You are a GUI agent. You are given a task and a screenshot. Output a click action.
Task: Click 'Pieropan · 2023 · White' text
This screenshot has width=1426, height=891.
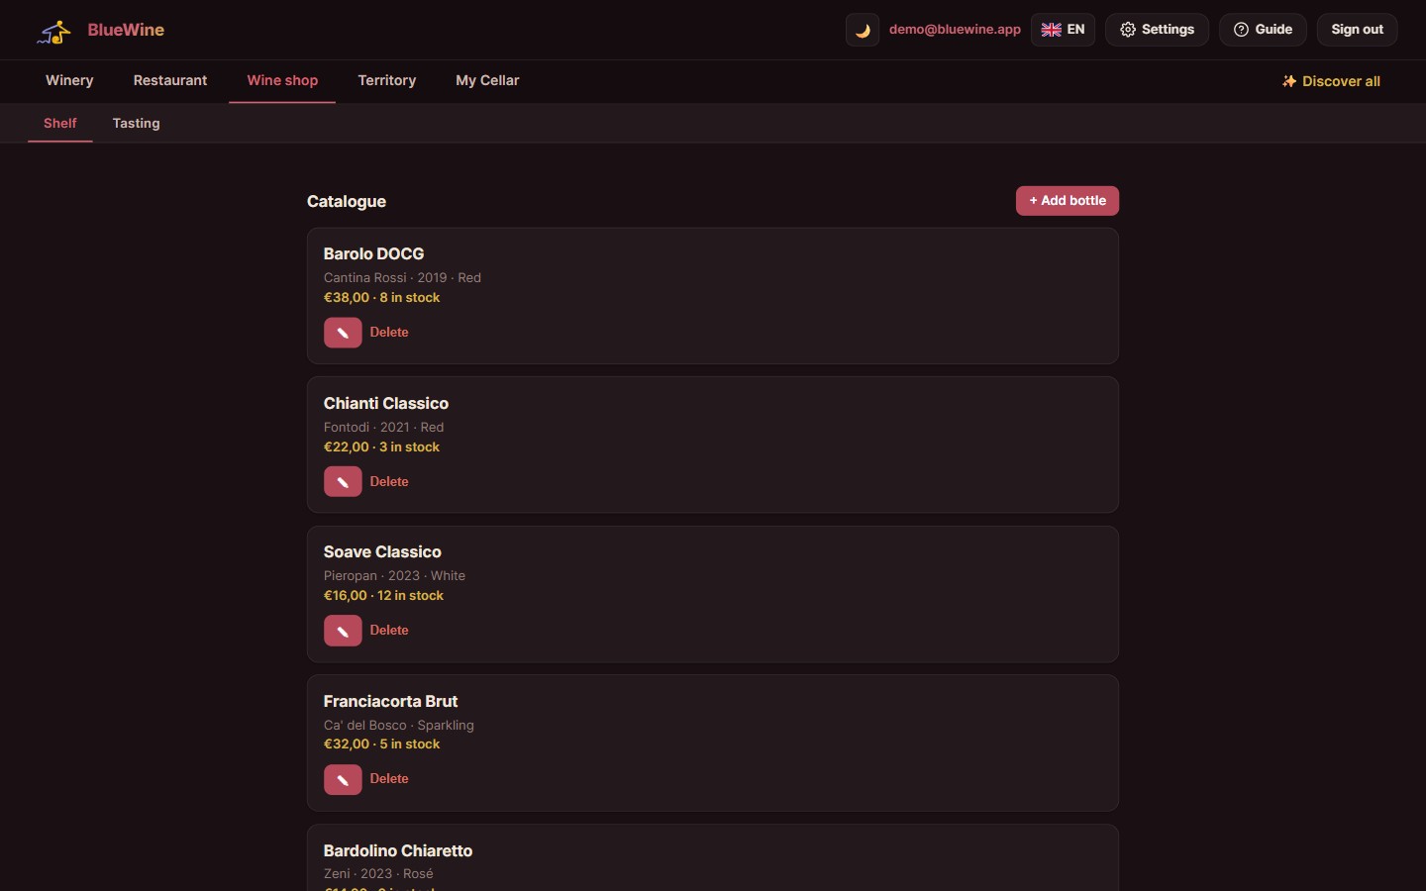pos(394,576)
